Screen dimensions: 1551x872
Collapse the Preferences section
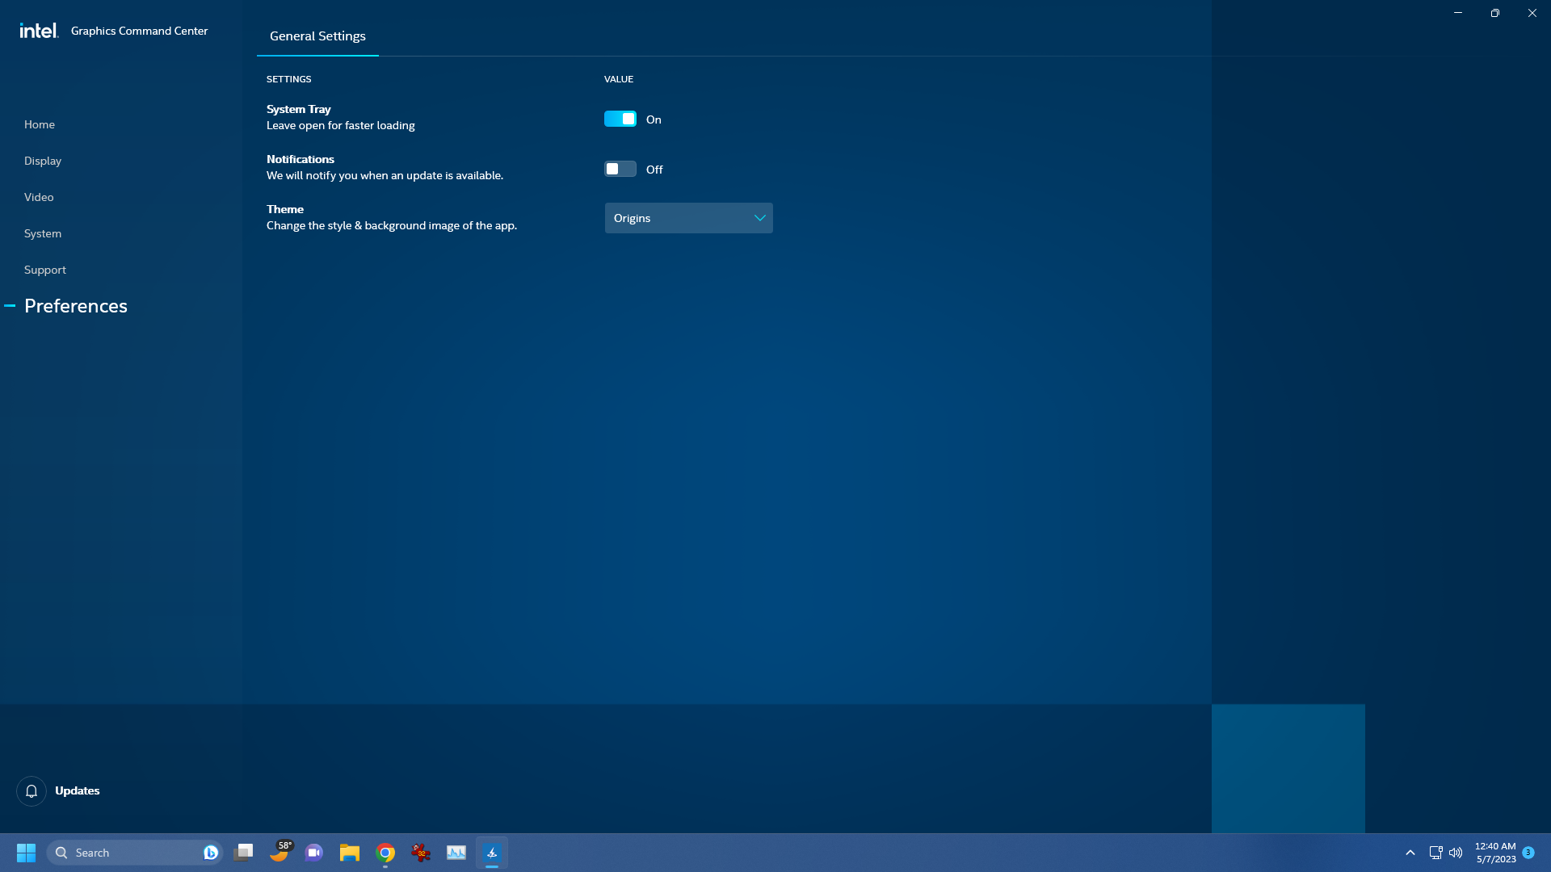pyautogui.click(x=11, y=306)
